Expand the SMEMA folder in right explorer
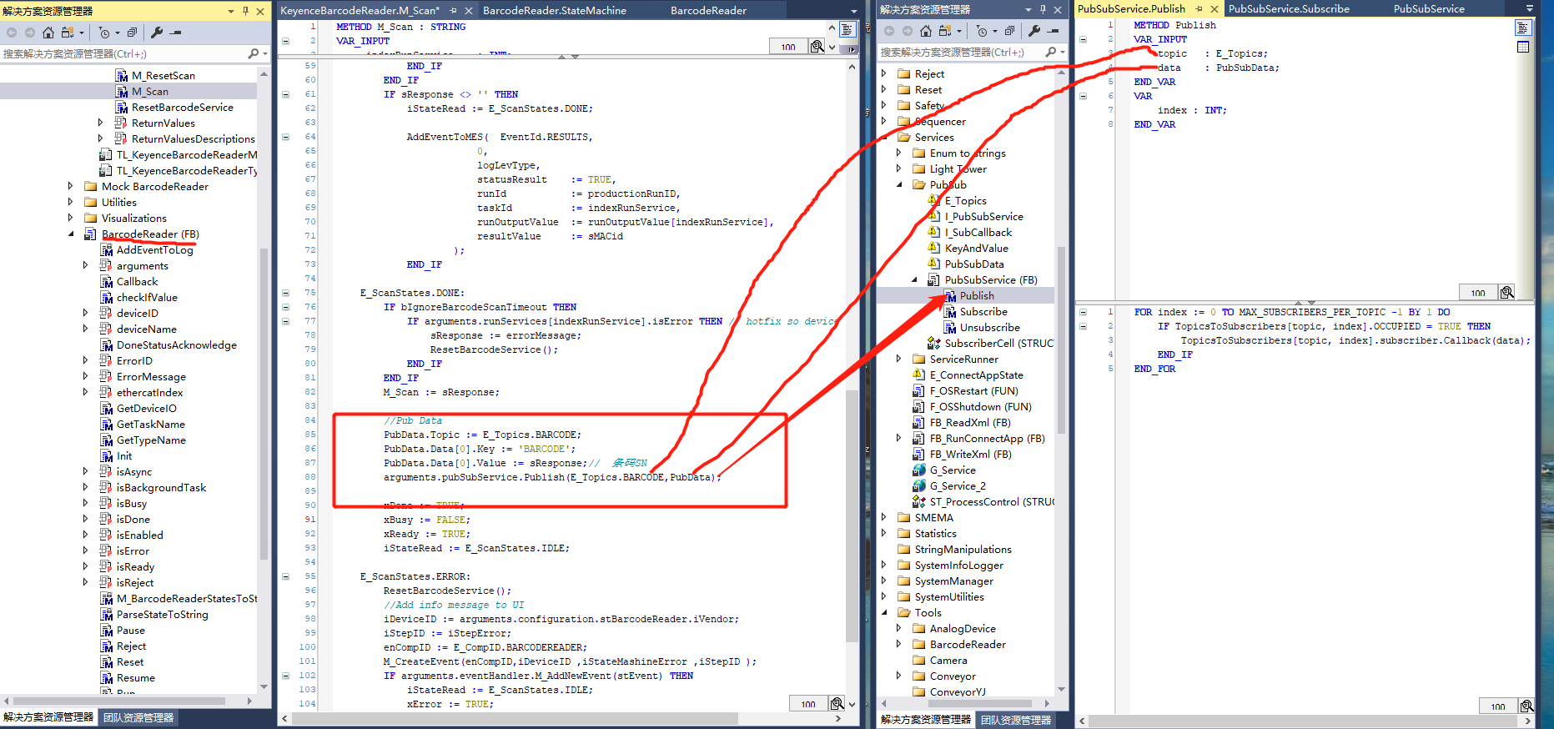The width and height of the screenshot is (1554, 729). [884, 518]
